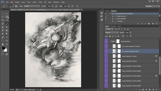161x91 pixels.
Task: Select the Healing Brush tool
Action: 3,24
